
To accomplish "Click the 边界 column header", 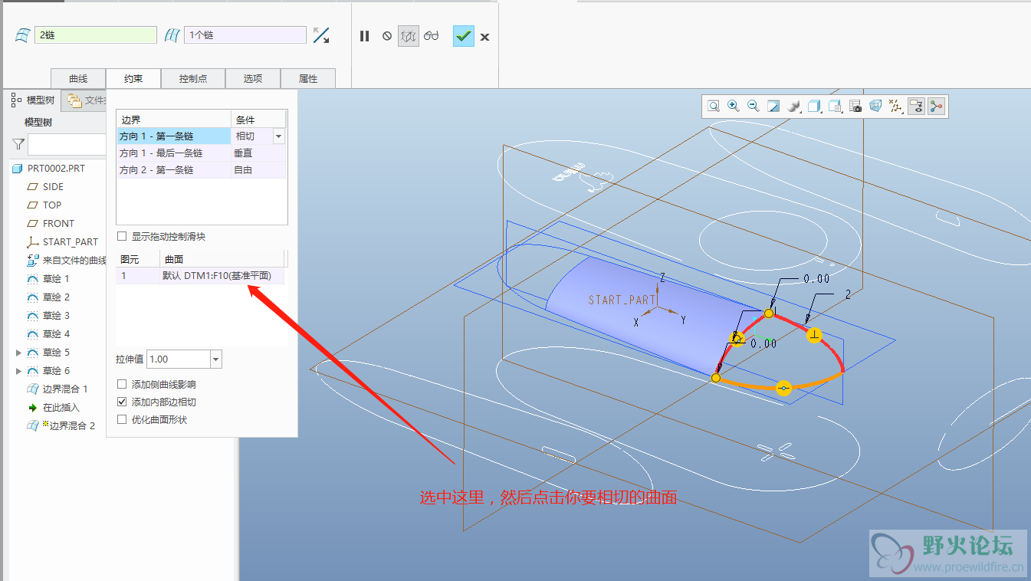I will coord(174,120).
